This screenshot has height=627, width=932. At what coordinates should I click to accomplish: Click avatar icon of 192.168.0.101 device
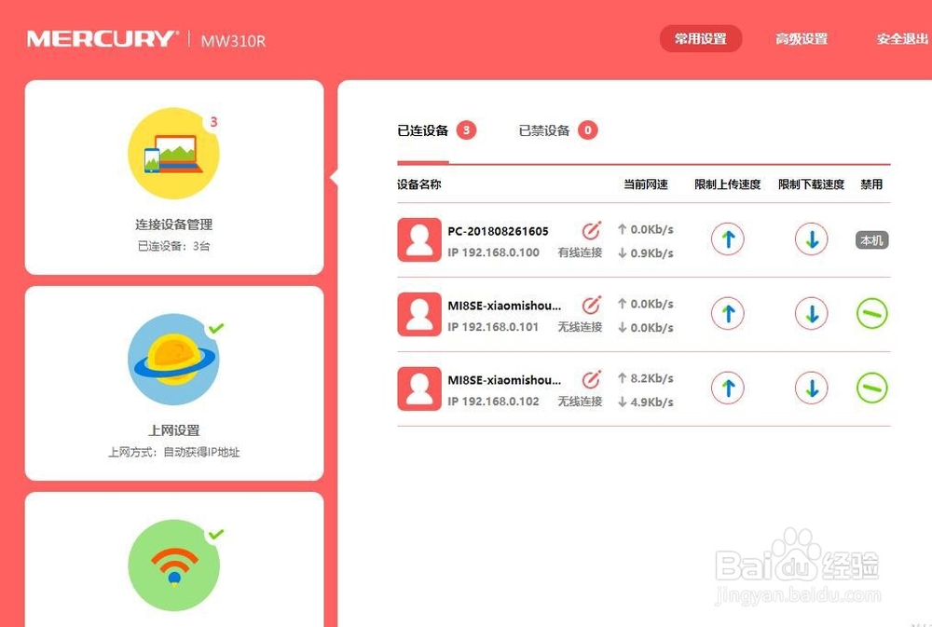point(419,314)
